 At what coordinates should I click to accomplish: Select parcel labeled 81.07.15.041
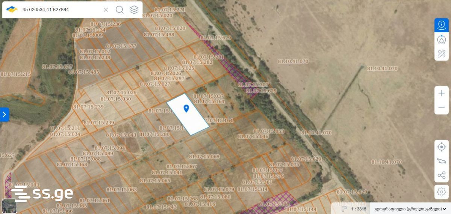(167, 173)
